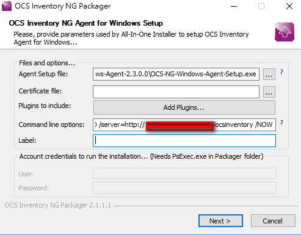
Task: Focus the Agent Setup file field
Action: point(176,74)
